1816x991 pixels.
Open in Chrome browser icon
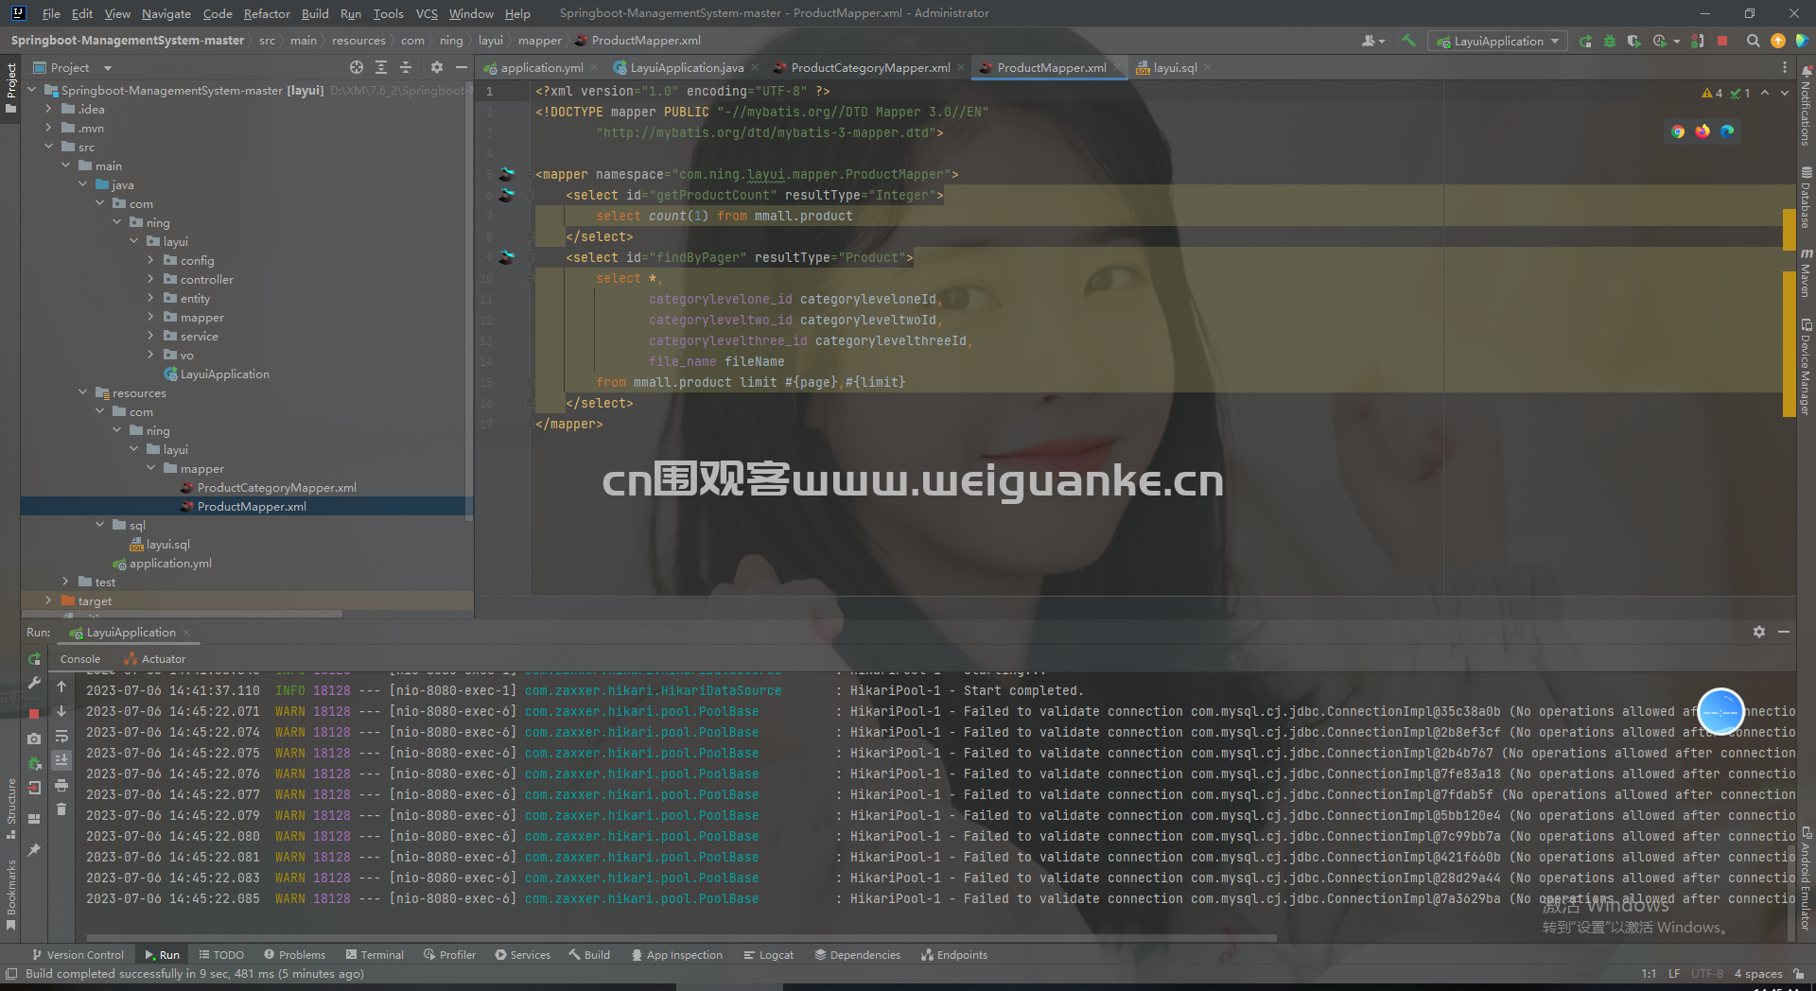(1678, 131)
